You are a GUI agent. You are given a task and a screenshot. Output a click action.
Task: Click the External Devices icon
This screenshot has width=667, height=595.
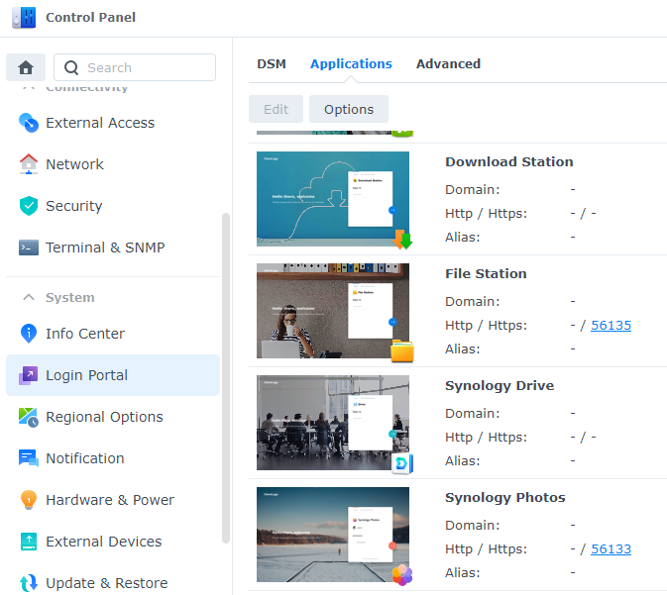(29, 542)
